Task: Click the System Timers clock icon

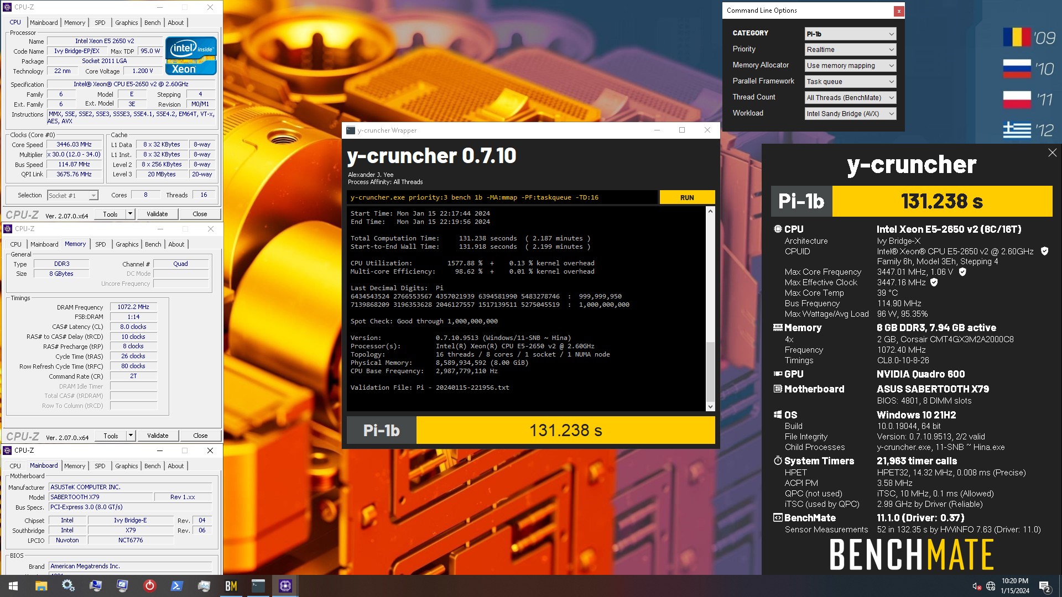Action: 778,460
